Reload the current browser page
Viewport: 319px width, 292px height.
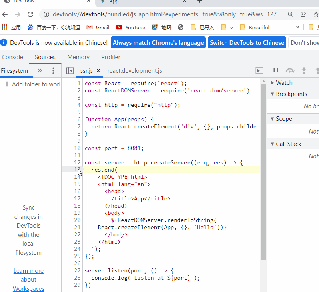[x=30, y=14]
